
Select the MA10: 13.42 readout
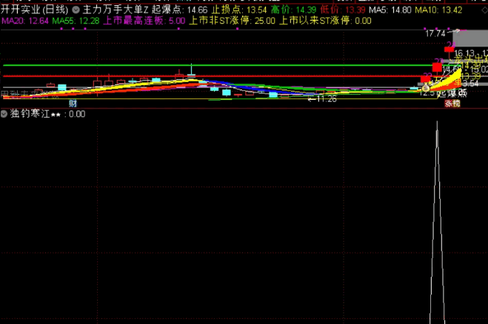point(438,10)
